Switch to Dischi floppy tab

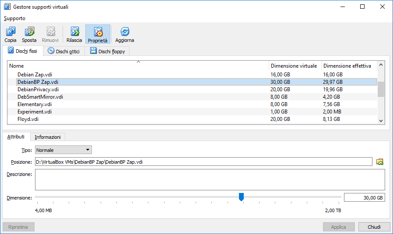click(x=107, y=51)
